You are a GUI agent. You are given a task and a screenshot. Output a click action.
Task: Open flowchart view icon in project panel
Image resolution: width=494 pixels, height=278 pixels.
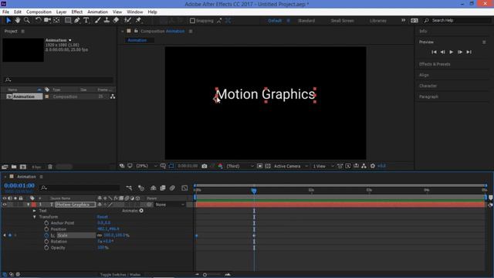(113, 97)
